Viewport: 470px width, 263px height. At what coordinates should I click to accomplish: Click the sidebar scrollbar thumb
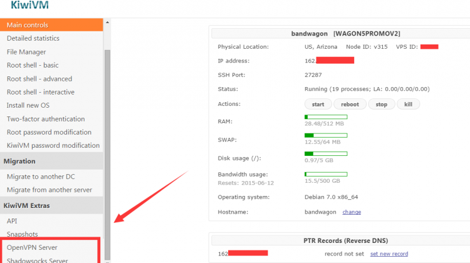(107, 155)
